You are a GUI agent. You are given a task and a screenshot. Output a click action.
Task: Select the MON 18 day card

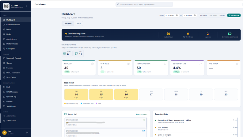pos(176,94)
